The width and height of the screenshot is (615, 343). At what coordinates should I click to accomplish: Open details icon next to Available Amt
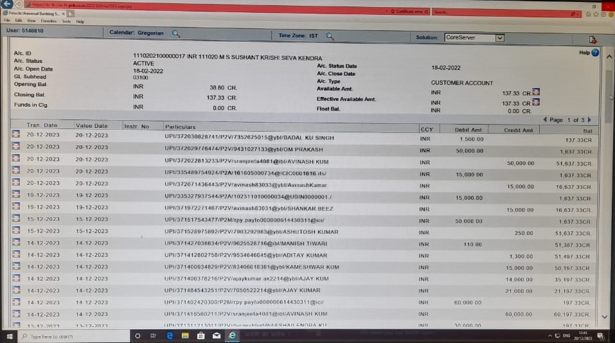pyautogui.click(x=535, y=93)
